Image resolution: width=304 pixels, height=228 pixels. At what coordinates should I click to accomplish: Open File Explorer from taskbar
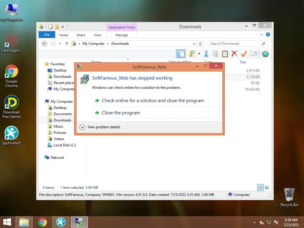tap(24, 222)
